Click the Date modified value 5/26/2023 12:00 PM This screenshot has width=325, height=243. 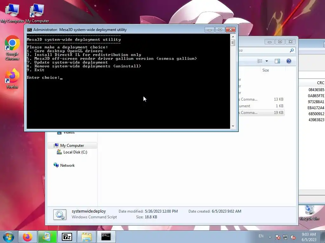[x=161, y=211]
